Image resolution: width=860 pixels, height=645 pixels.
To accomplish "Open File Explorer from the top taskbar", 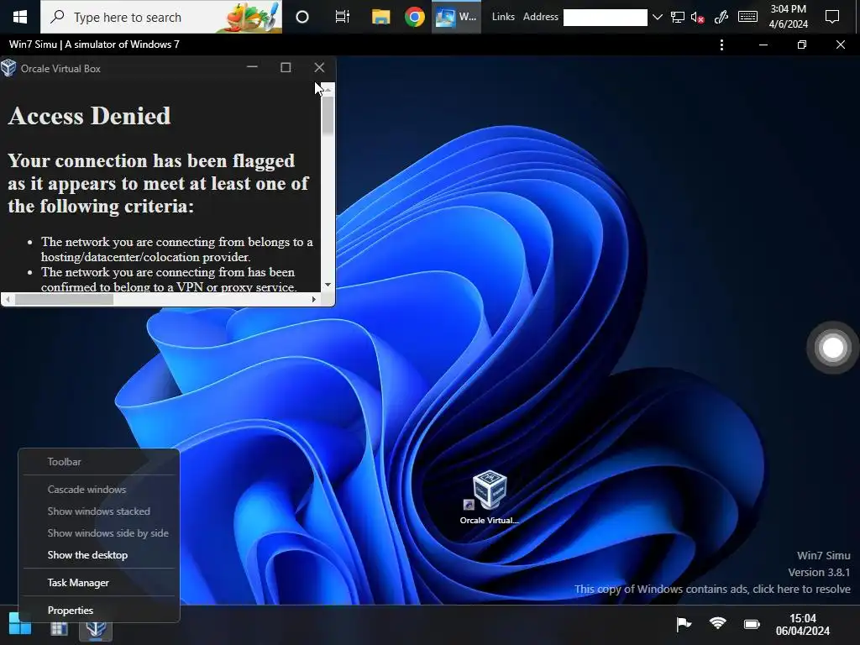I will pos(380,17).
